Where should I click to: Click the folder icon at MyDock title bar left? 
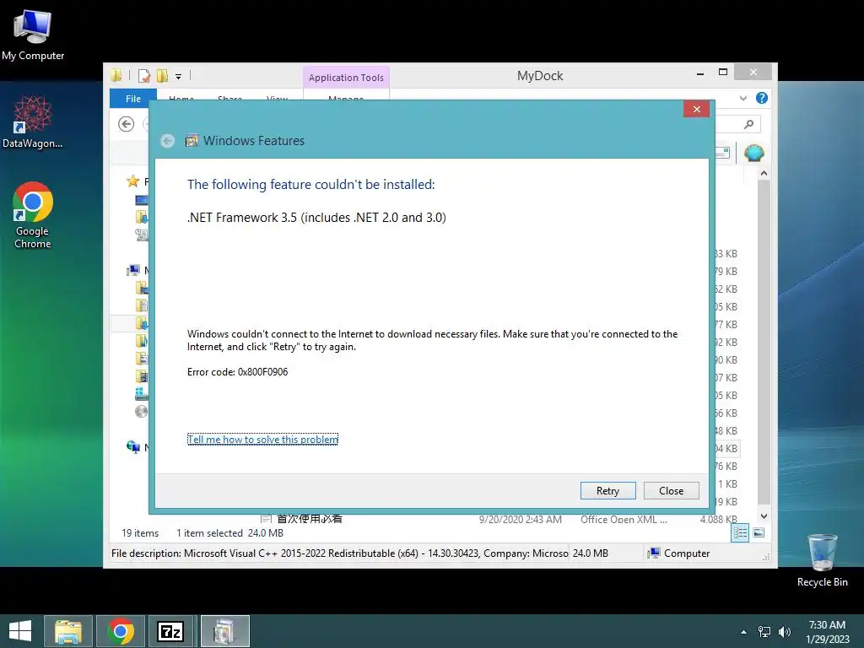coord(116,75)
